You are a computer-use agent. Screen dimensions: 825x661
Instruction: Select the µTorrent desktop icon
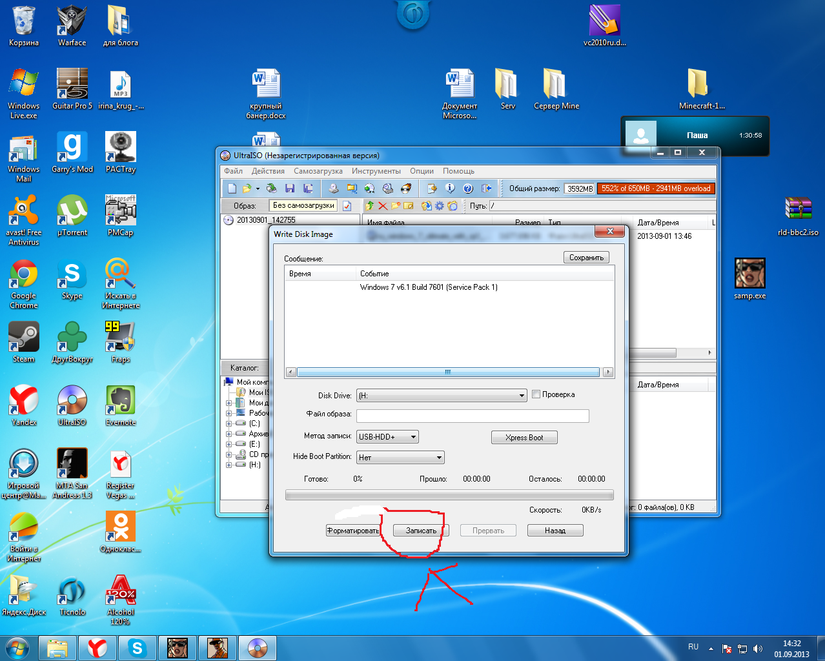point(72,216)
